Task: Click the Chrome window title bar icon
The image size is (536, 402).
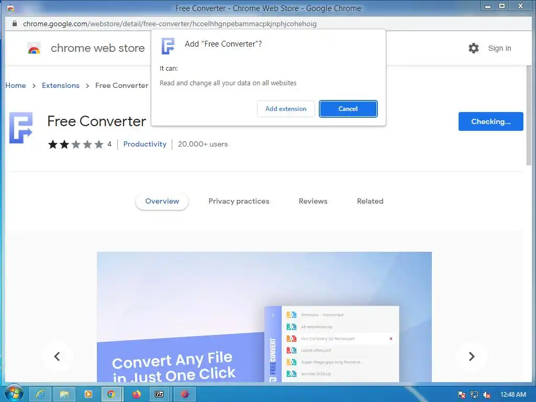Action: (10, 8)
